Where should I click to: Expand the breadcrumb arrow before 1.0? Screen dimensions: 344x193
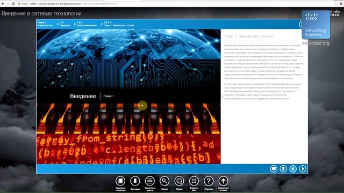pyautogui.click(x=58, y=24)
